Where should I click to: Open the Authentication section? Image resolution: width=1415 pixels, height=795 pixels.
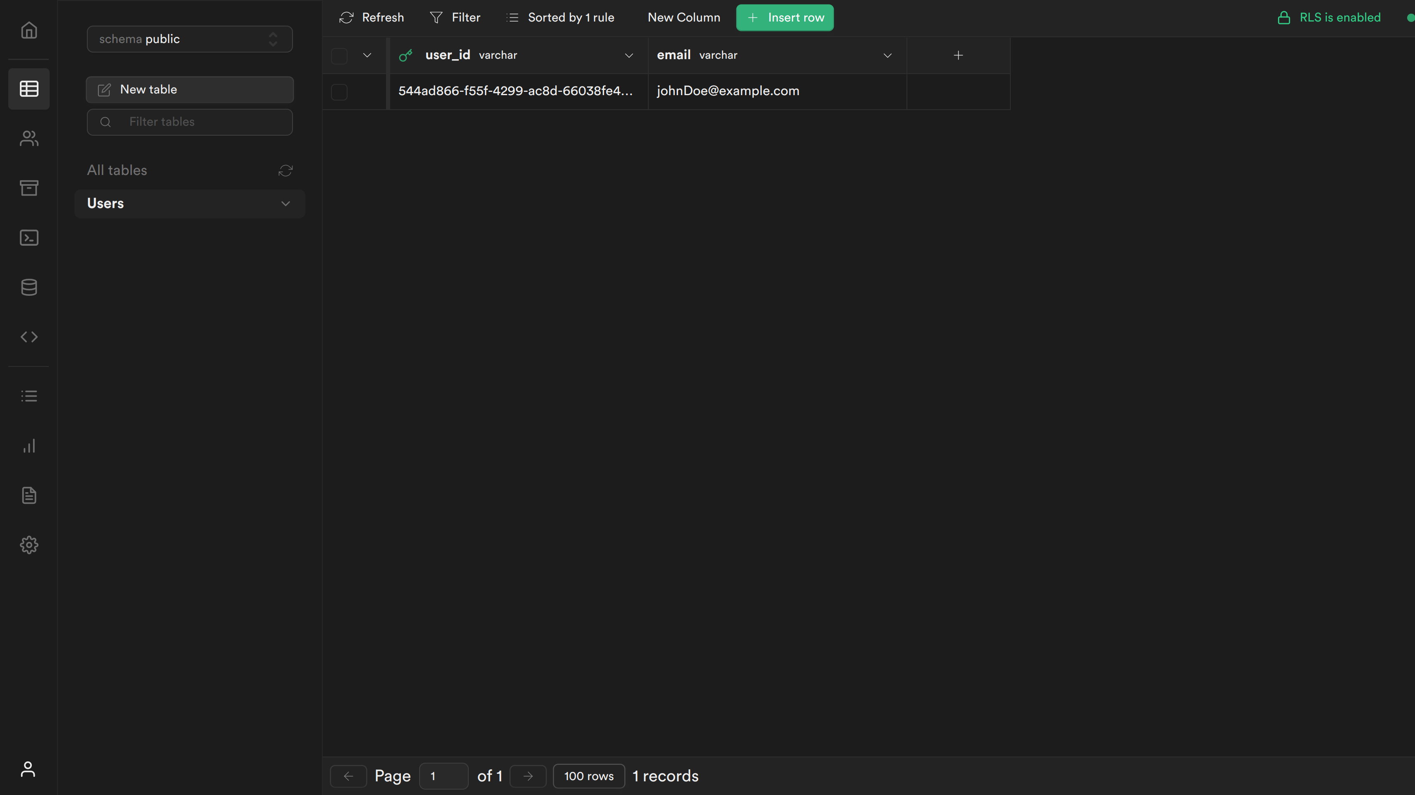tap(29, 138)
